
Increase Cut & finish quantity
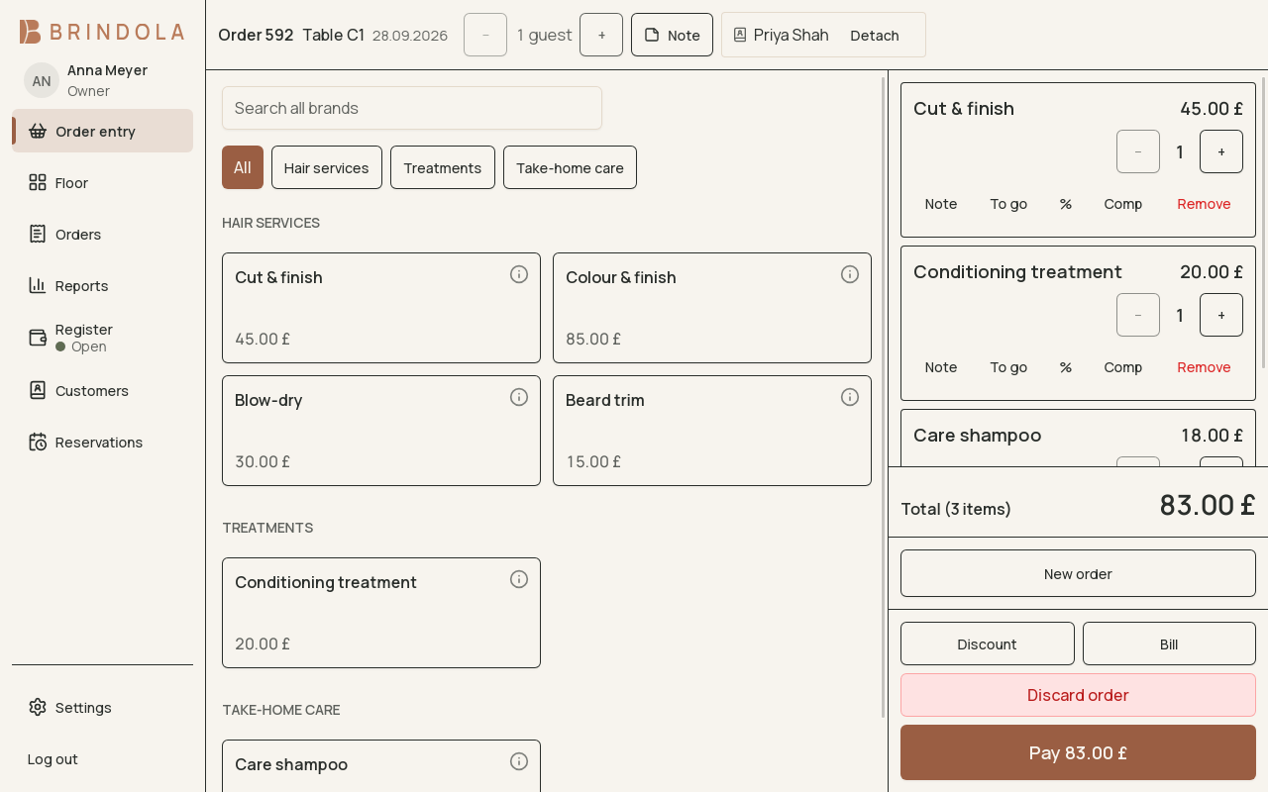tap(1221, 151)
